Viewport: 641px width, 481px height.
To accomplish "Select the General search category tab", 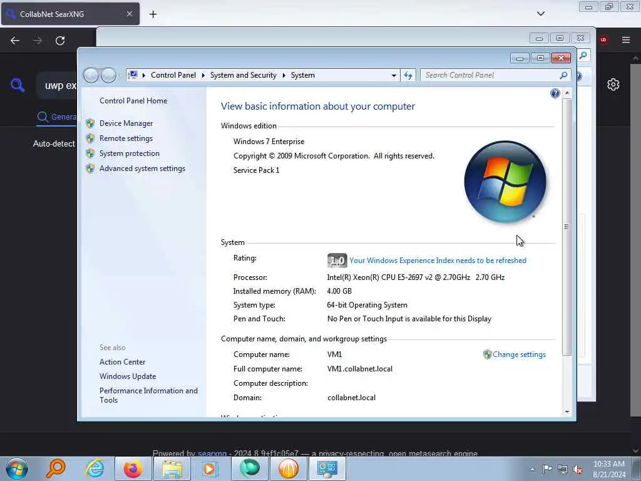I will (56, 117).
